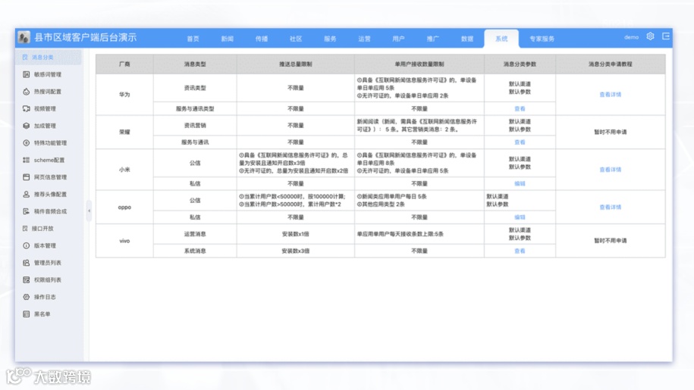Click the 推荐头像配置 person icon
Image resolution: width=694 pixels, height=390 pixels.
click(x=26, y=195)
